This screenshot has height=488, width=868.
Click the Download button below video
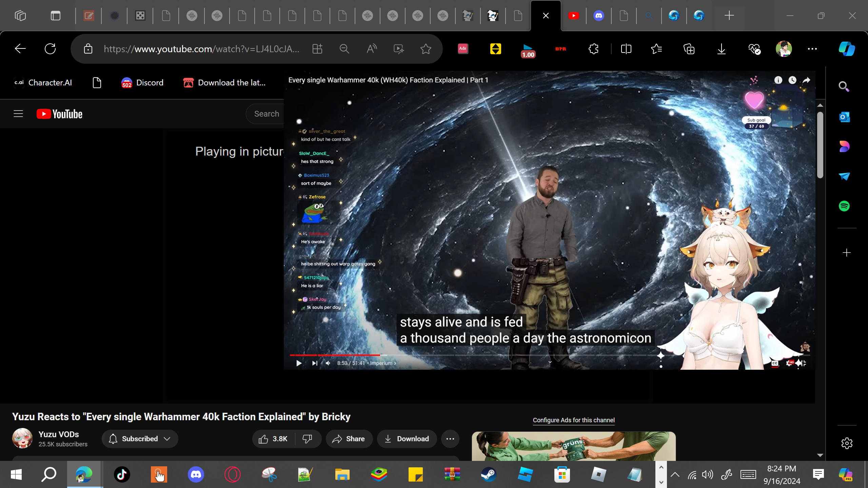coord(407,439)
